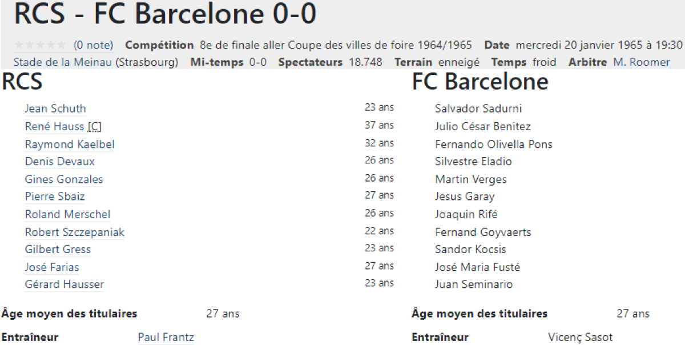Open Roland Merschel player link
The image size is (685, 345).
click(68, 214)
